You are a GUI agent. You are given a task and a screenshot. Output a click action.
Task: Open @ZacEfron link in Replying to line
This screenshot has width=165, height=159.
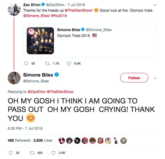(37, 92)
